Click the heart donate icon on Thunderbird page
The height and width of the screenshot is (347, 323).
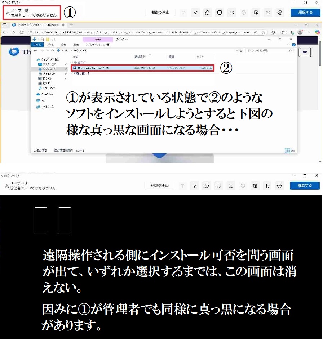tap(305, 52)
